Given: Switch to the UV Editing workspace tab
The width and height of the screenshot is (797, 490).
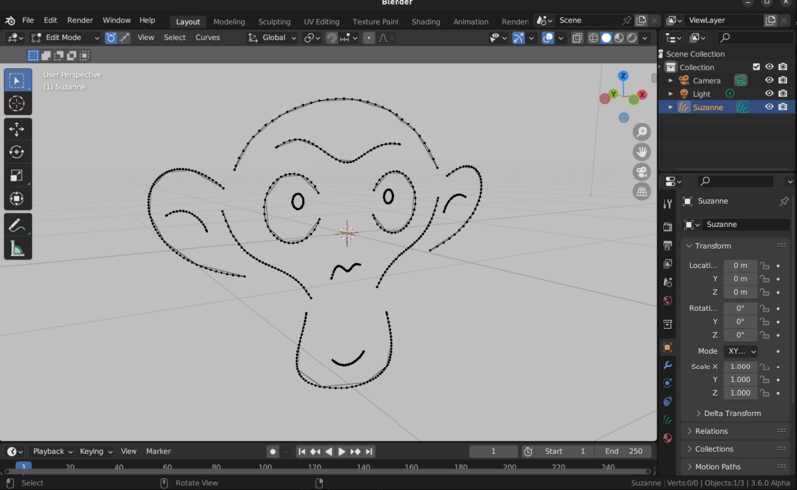Looking at the screenshot, I should pos(321,21).
